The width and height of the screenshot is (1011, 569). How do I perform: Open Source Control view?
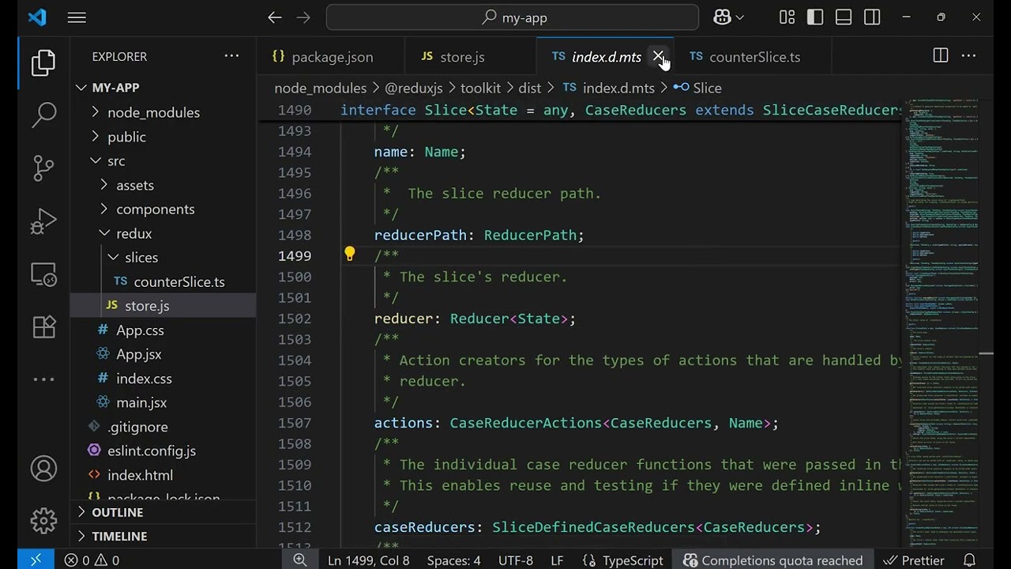coord(43,168)
